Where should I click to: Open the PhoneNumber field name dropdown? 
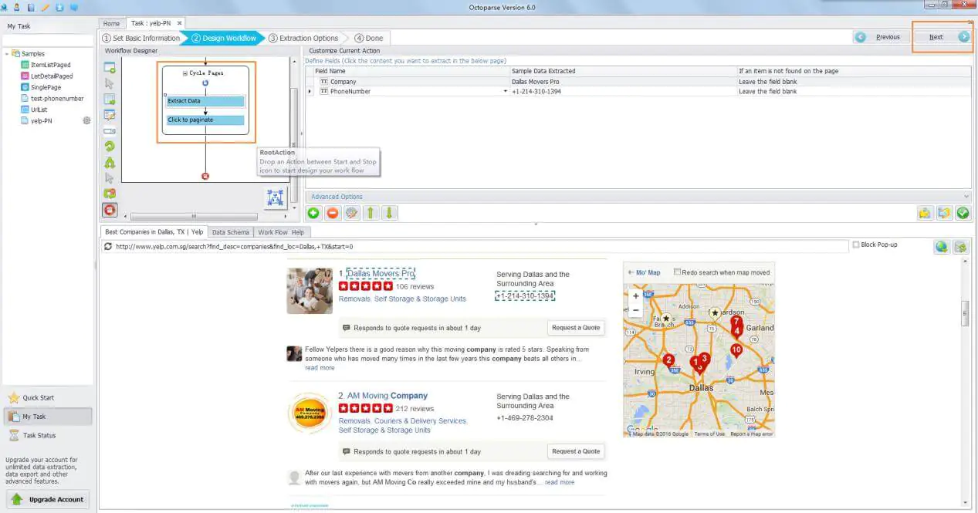click(x=506, y=92)
